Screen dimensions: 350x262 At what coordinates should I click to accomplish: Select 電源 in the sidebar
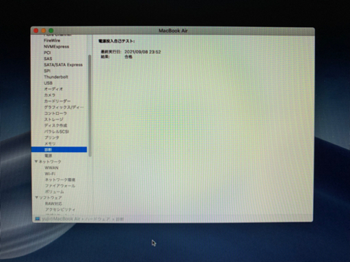pos(48,156)
